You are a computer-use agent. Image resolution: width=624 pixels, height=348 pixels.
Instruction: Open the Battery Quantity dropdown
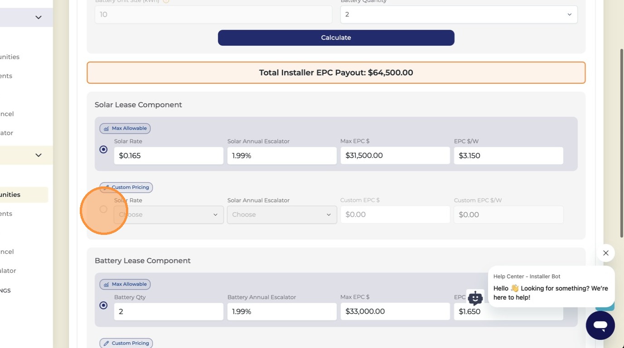coord(459,14)
